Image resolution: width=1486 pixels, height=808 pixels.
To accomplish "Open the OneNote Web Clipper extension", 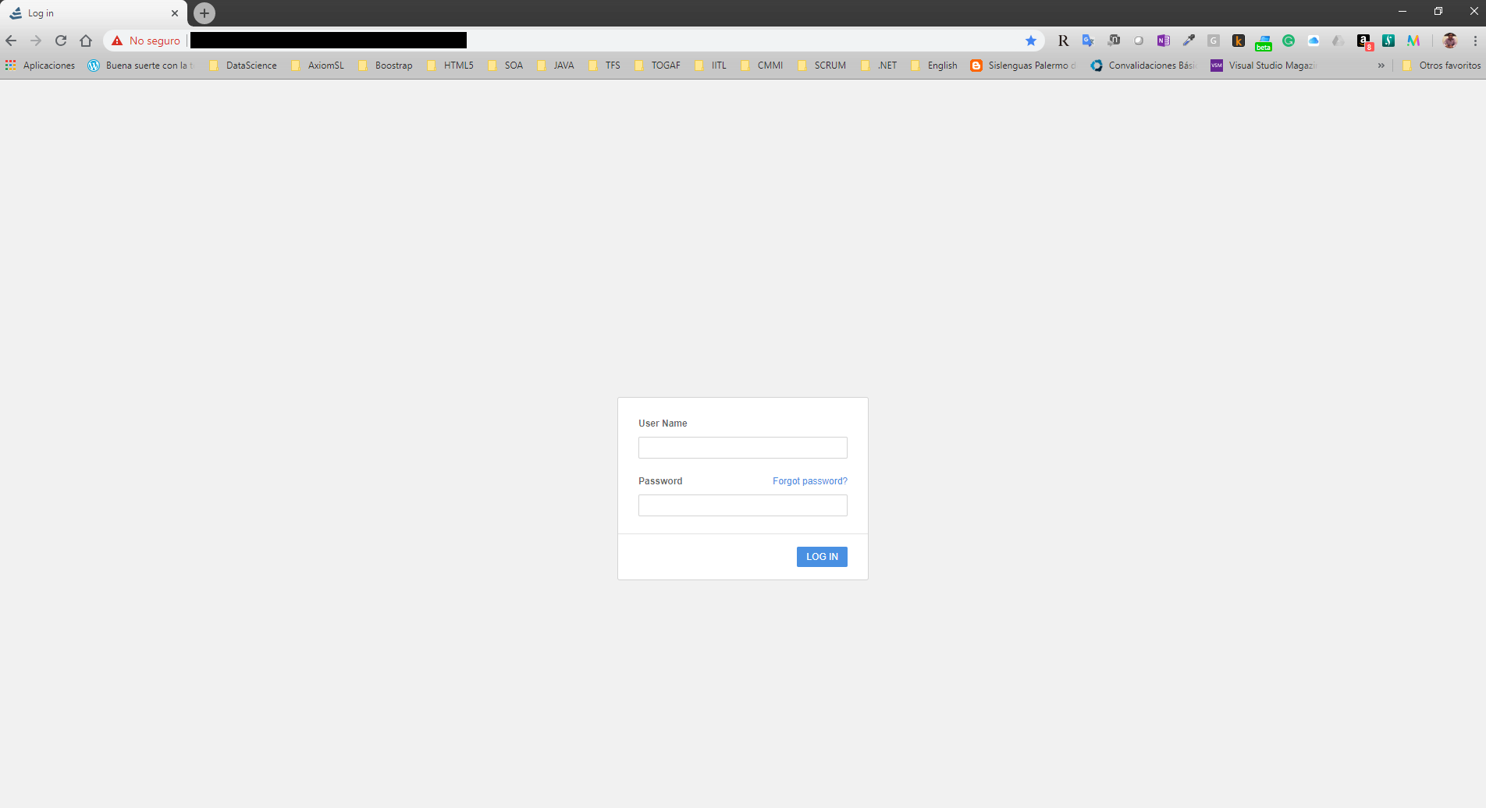I will [1163, 41].
